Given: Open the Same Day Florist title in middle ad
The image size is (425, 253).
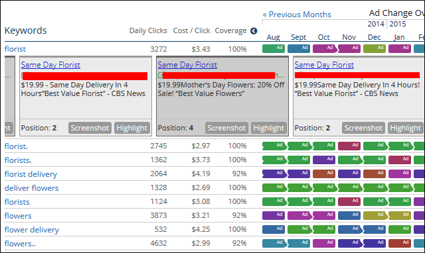Looking at the screenshot, I should pyautogui.click(x=187, y=65).
